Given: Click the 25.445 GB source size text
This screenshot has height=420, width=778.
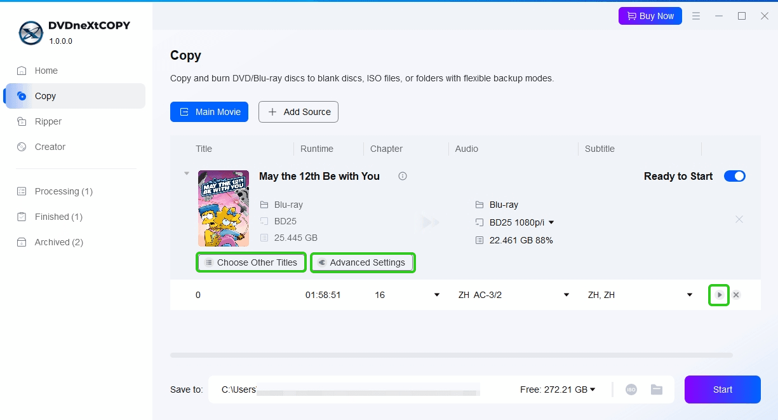Looking at the screenshot, I should 296,238.
